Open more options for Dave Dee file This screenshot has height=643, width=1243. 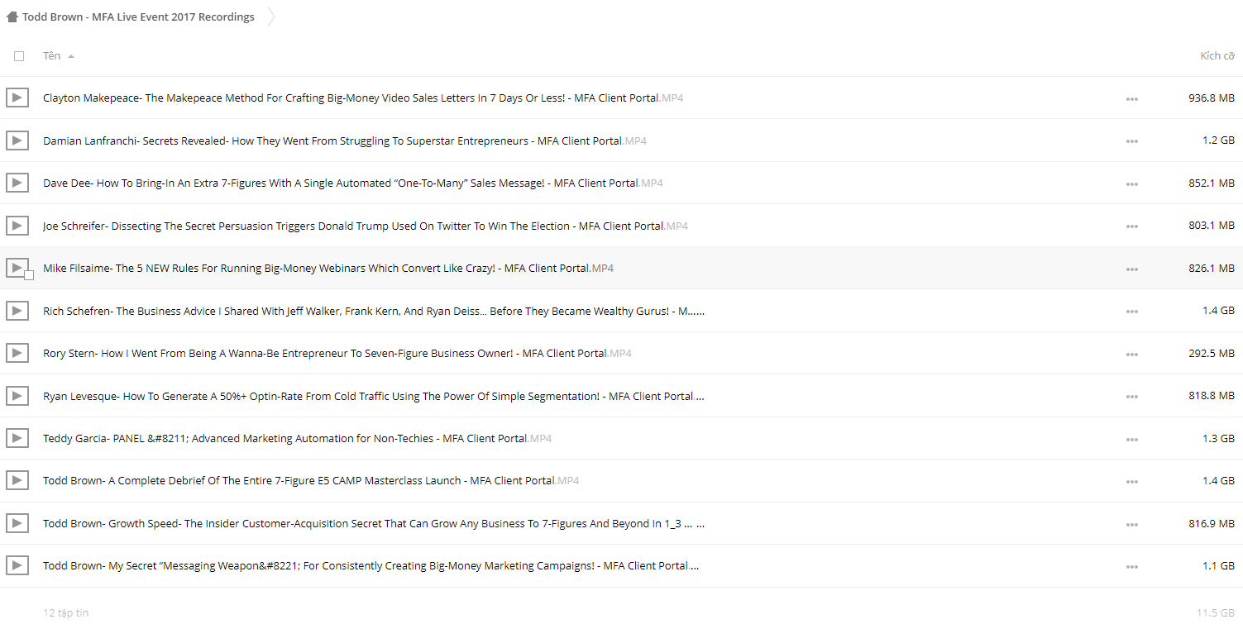coord(1131,184)
